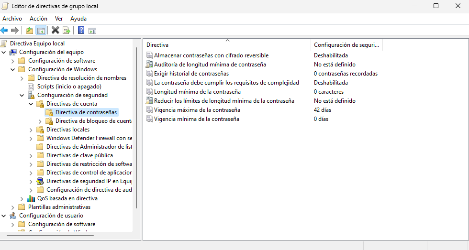
Task: Expand the Directiva de bloqueo de cuenta node
Action: pyautogui.click(x=40, y=121)
